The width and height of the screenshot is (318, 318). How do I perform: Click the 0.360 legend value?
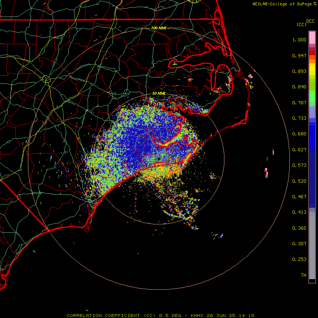299,228
